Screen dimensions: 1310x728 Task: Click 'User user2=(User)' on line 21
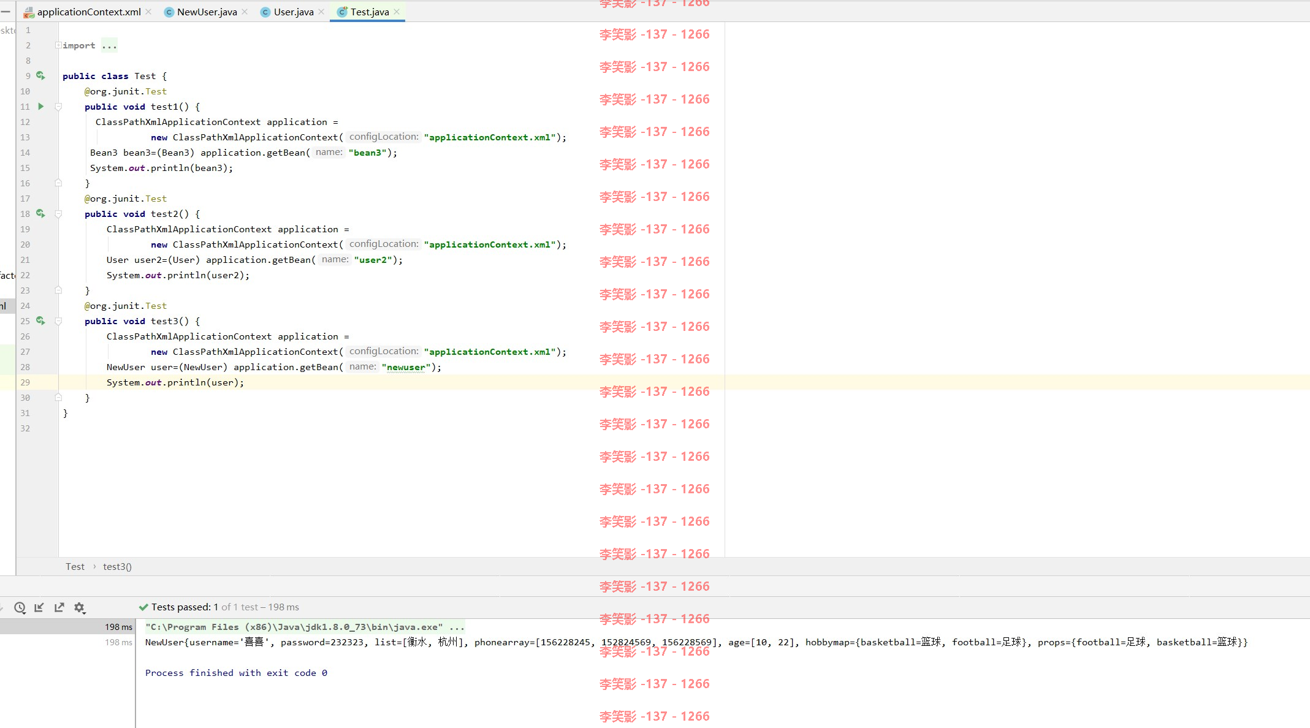click(153, 260)
